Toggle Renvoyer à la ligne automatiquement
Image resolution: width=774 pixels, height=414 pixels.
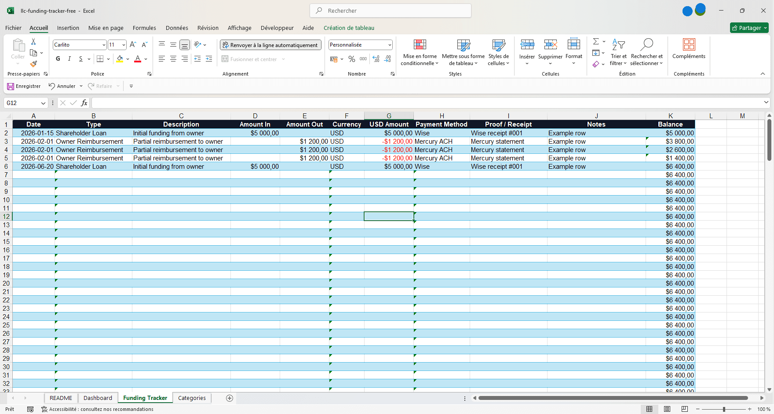[x=270, y=45]
